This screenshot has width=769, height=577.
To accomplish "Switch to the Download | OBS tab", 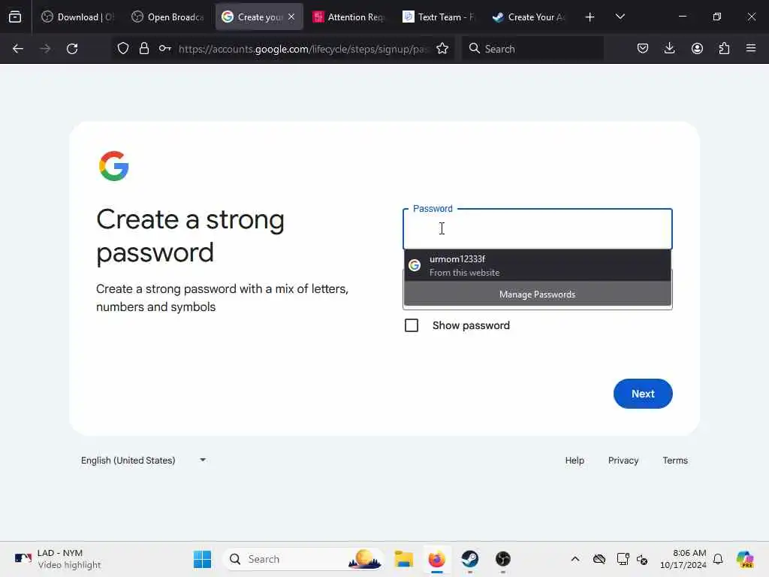I will coord(77,17).
